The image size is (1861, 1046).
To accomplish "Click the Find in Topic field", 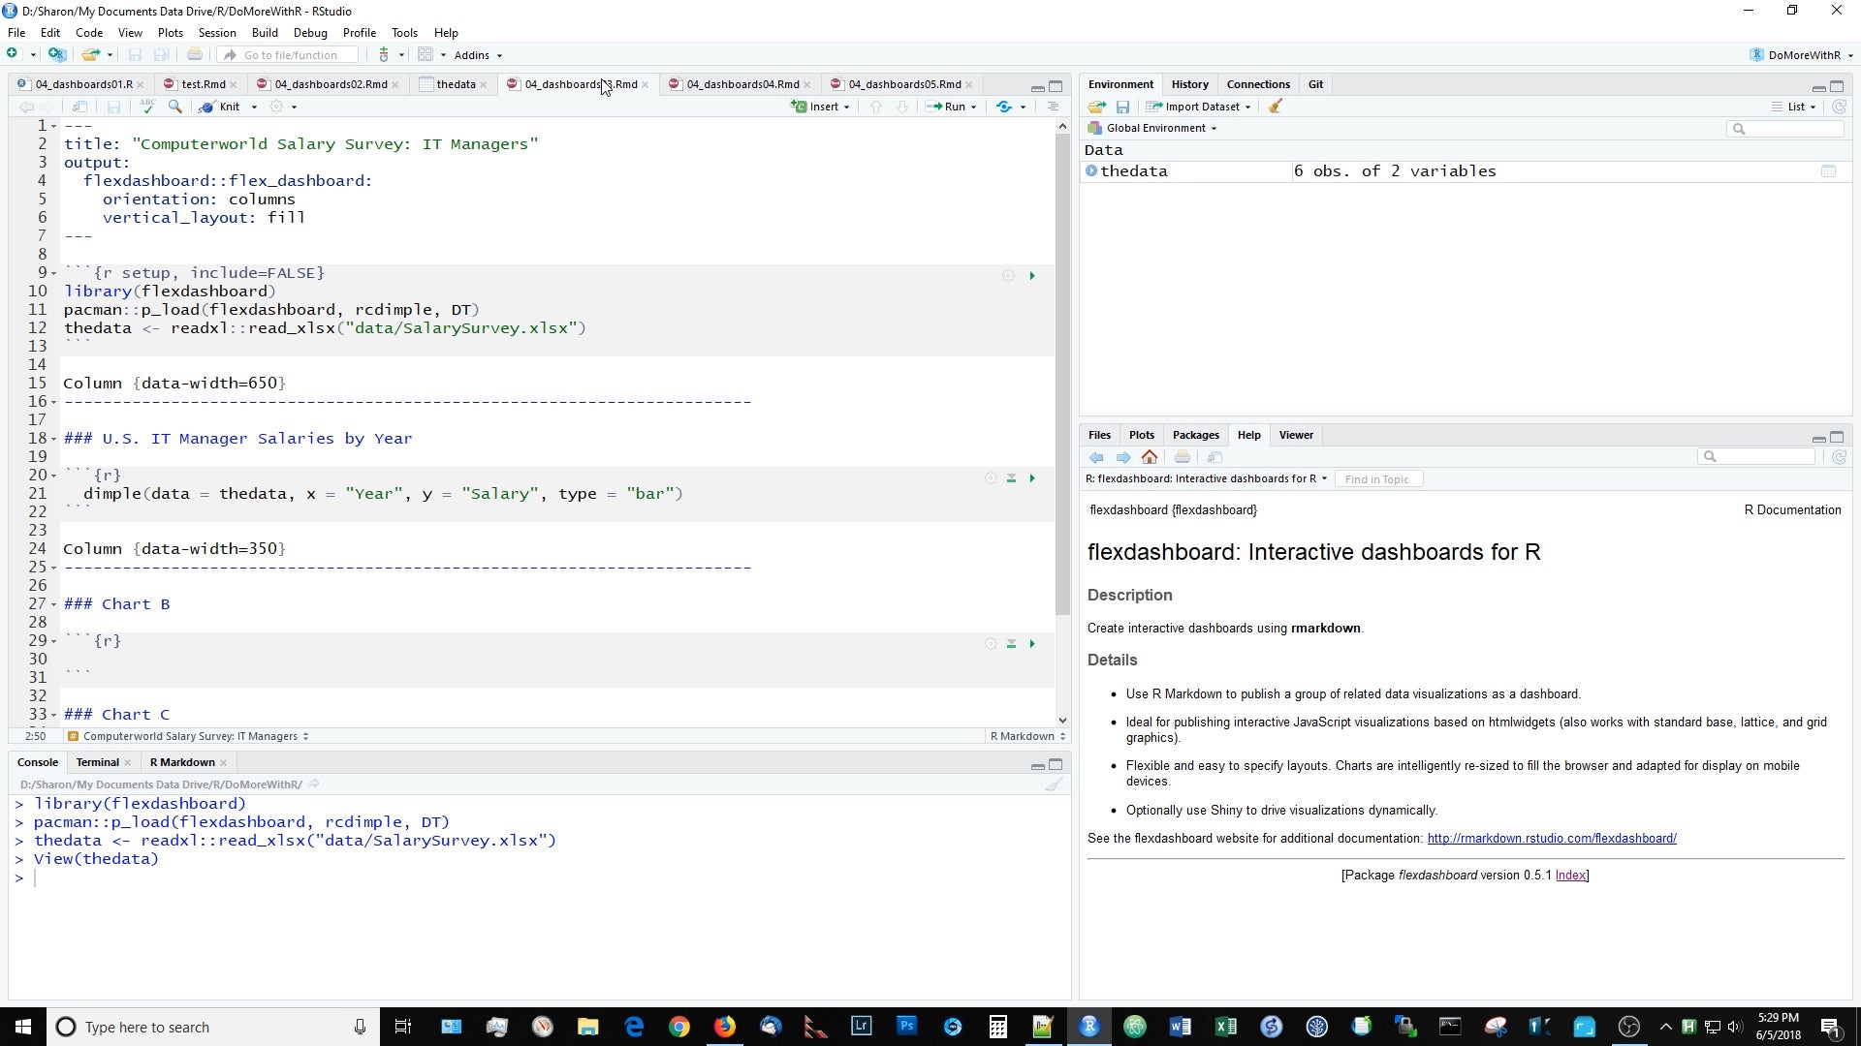I will tap(1377, 479).
